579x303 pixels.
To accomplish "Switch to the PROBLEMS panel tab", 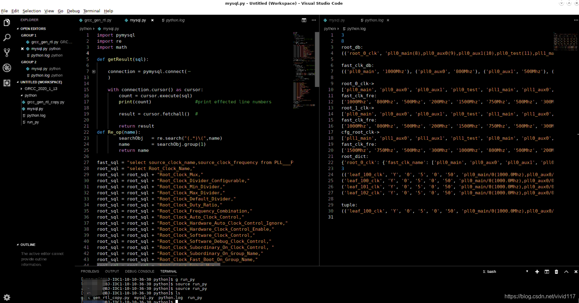I will (x=90, y=271).
